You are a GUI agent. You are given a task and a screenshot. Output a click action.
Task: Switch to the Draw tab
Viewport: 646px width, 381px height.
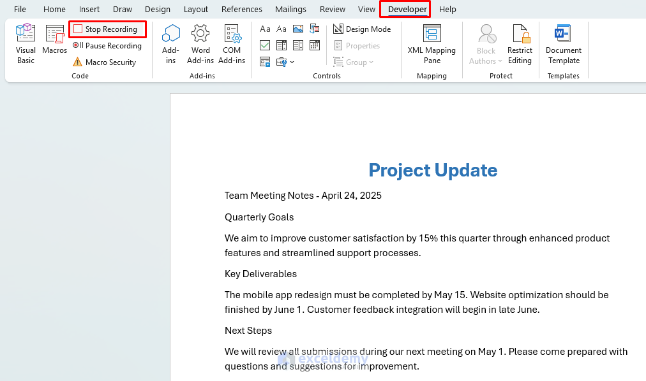point(123,9)
